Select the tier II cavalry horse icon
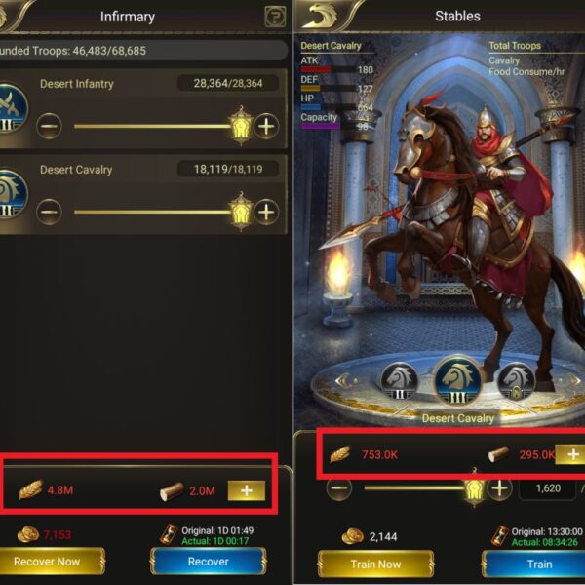The width and height of the screenshot is (585, 585). point(399,381)
